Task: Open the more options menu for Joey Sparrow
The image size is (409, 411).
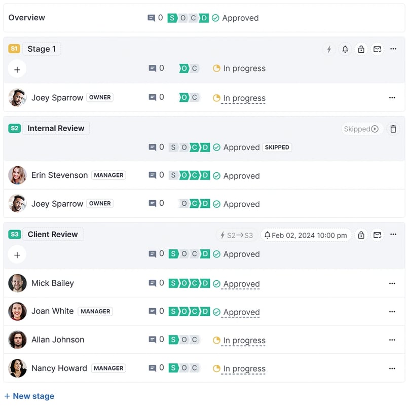Action: pyautogui.click(x=392, y=98)
